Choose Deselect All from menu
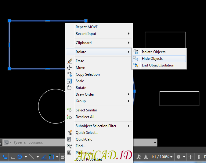 click(x=99, y=117)
